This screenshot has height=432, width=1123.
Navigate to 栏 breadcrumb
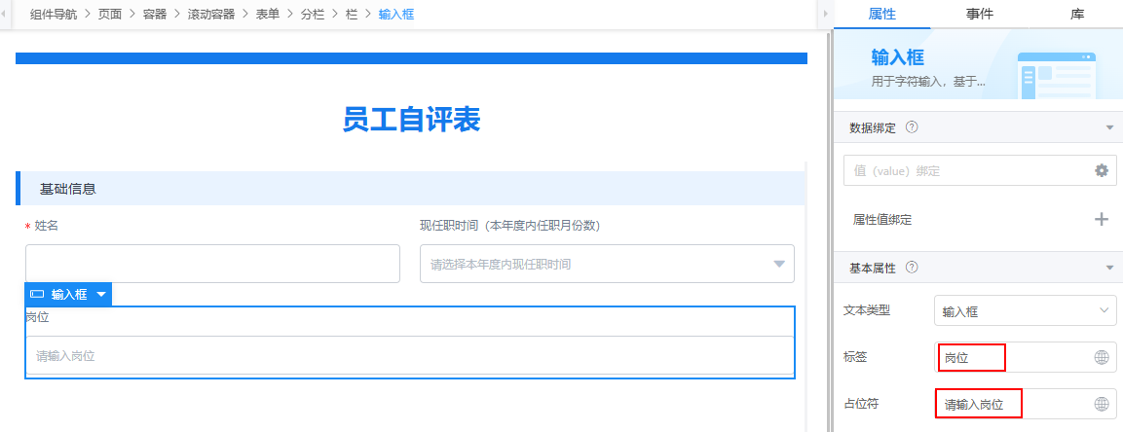point(351,14)
